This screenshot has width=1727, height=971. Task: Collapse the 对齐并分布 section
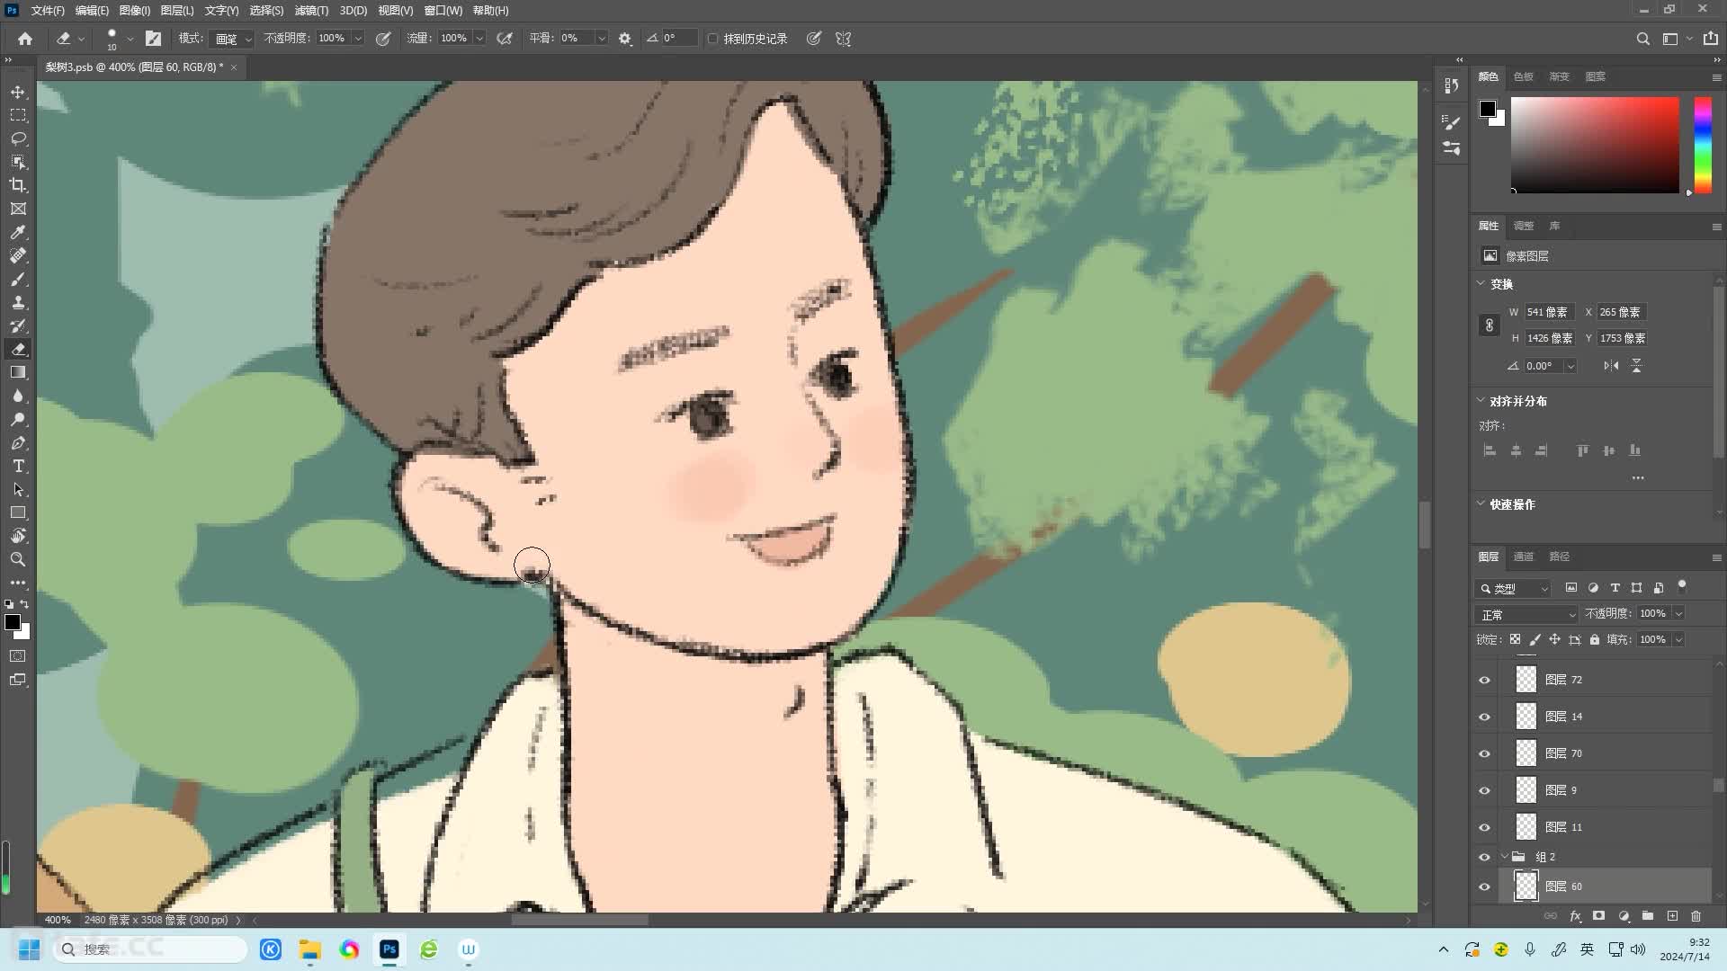pyautogui.click(x=1481, y=400)
